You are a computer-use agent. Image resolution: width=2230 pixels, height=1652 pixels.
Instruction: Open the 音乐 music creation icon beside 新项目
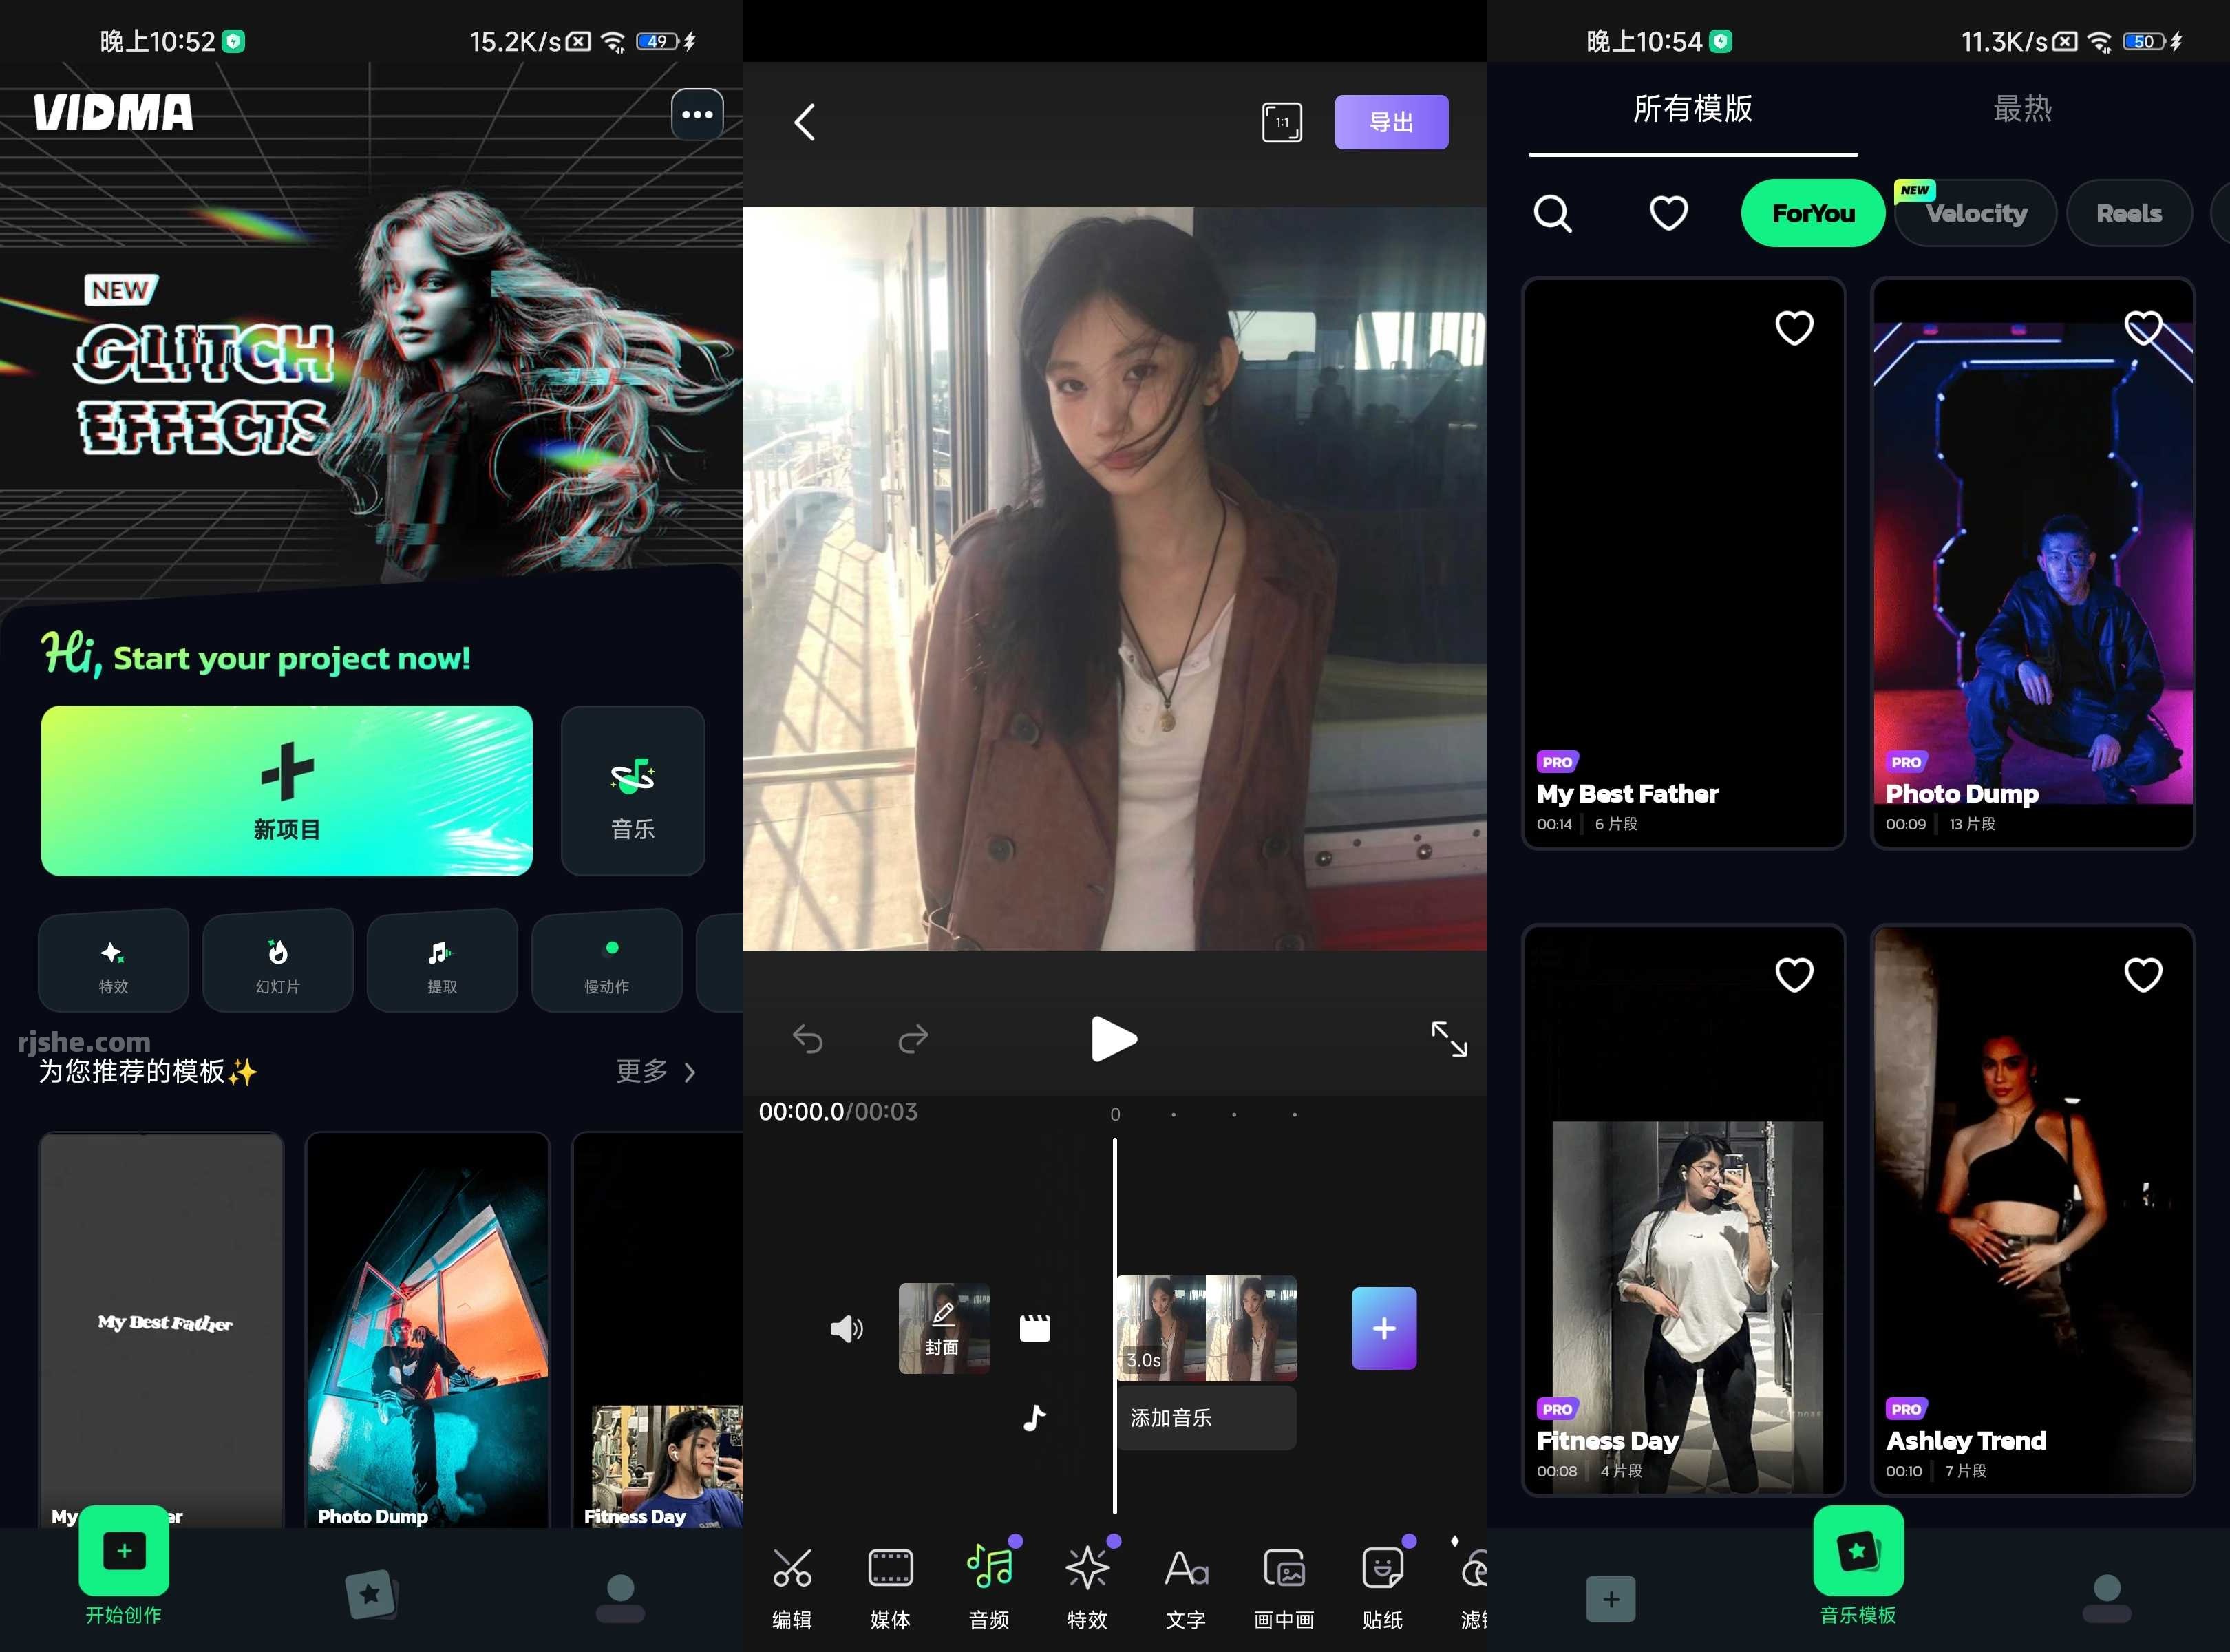633,791
